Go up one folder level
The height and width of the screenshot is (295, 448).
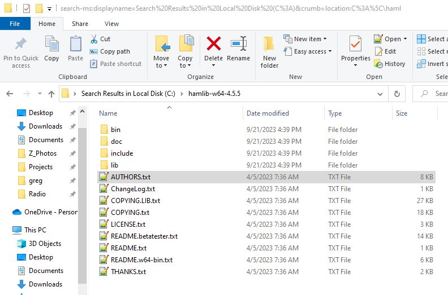pyautogui.click(x=51, y=94)
